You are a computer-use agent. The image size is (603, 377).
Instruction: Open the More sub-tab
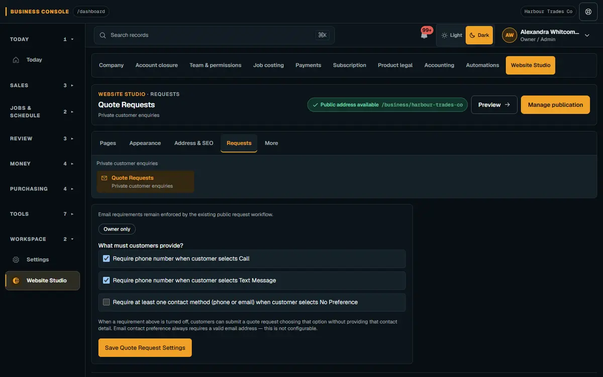point(271,143)
